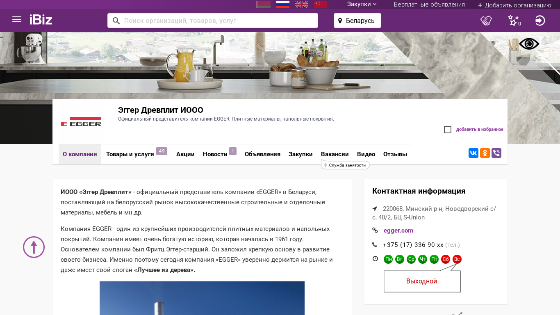This screenshot has width=560, height=315.
Task: Open the О компании tab
Action: point(80,154)
